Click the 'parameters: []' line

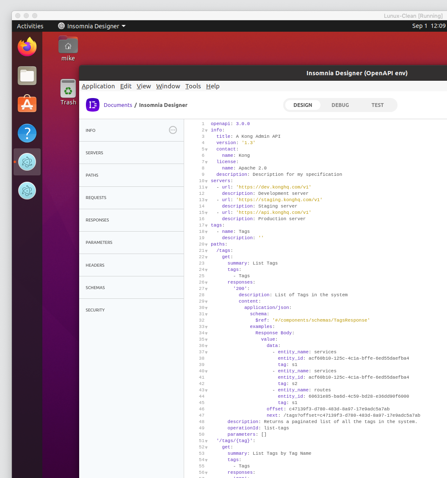[x=247, y=434]
